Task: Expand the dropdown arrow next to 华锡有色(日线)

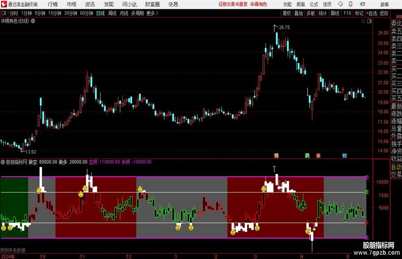Action: [33, 21]
